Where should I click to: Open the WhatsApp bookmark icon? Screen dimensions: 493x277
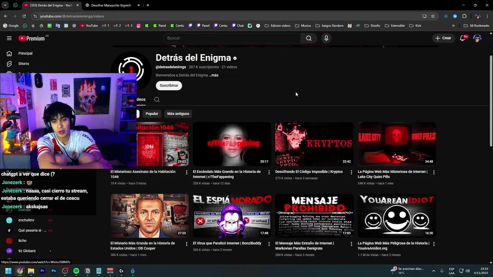[x=25, y=26]
